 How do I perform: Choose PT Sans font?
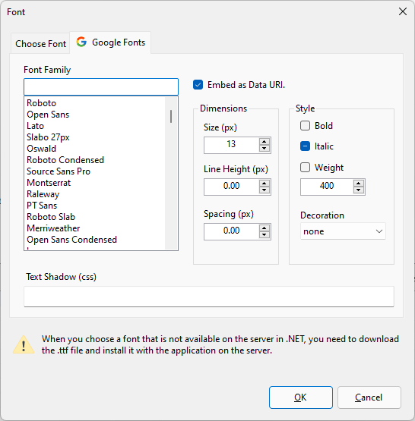[x=42, y=206]
